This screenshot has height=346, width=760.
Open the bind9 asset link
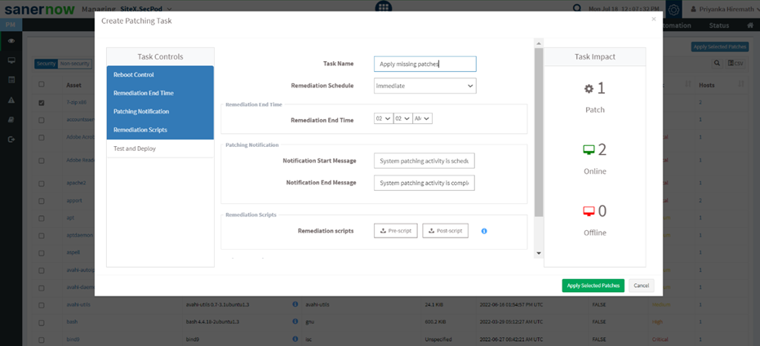coord(73,339)
